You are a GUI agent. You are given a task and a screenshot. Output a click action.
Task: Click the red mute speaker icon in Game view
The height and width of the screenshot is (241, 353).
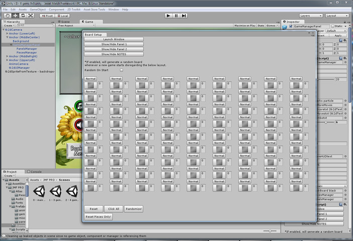point(78,125)
